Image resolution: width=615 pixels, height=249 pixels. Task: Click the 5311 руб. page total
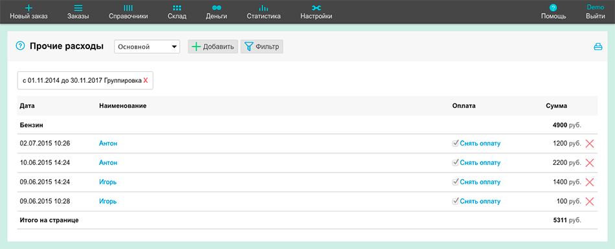click(567, 221)
